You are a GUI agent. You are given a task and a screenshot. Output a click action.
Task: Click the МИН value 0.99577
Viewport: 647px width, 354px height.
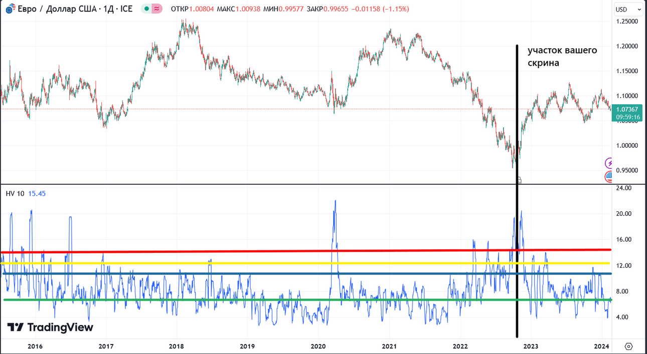pos(292,9)
